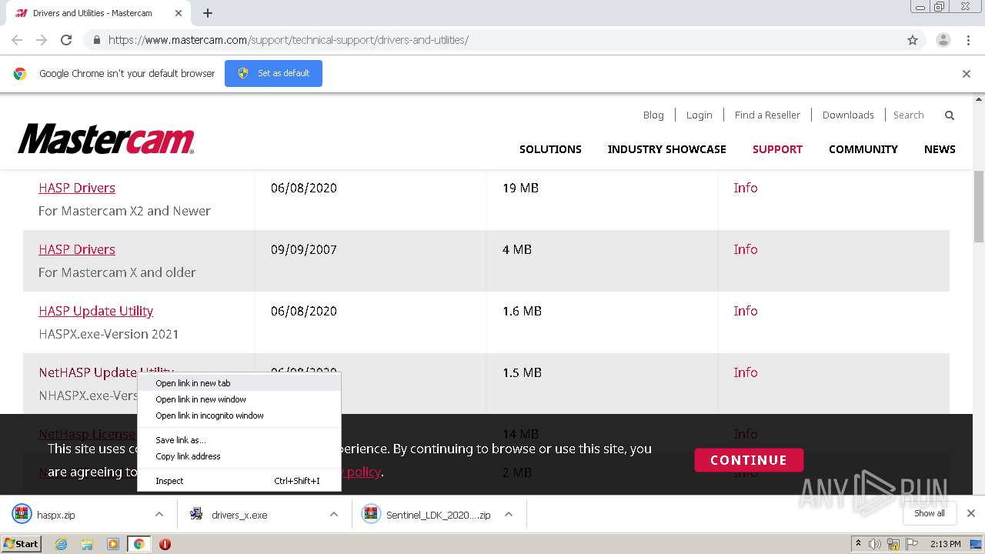Open the NEWS nav menu
This screenshot has width=985, height=554.
pos(940,149)
